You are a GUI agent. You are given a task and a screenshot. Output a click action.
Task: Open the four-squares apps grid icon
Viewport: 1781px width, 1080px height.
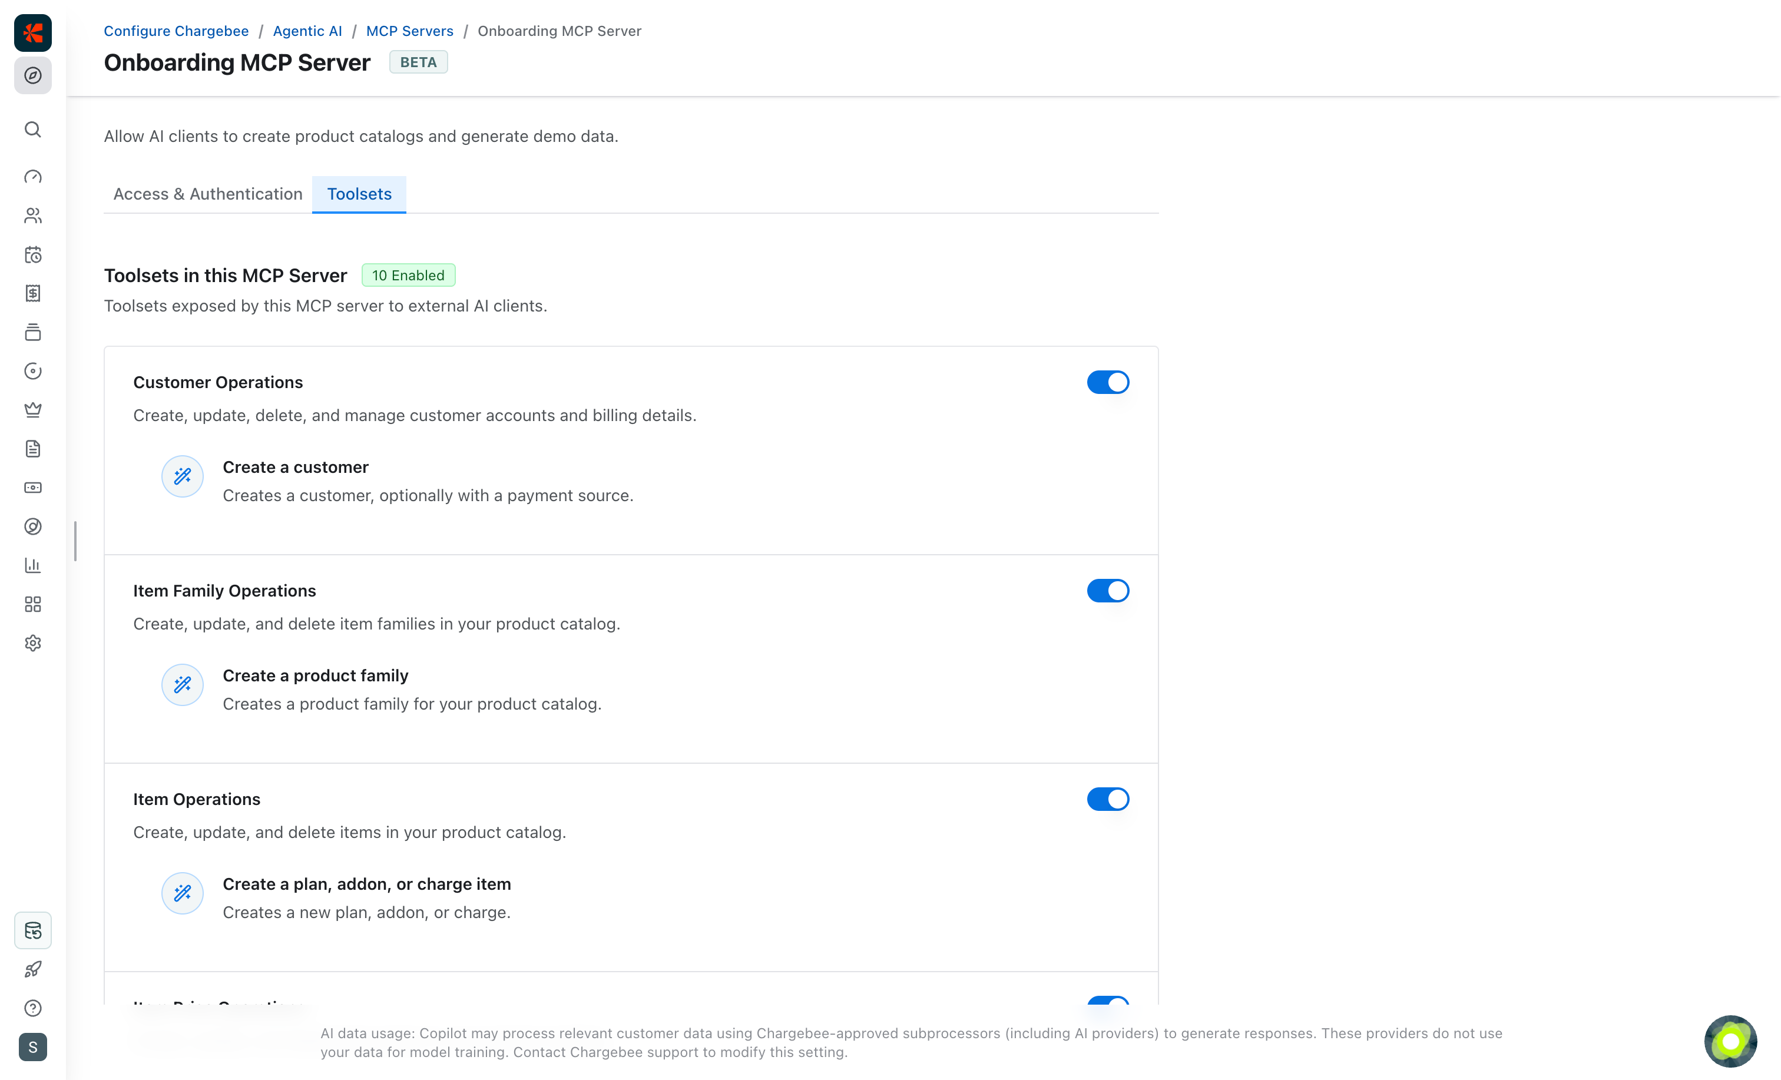coord(32,604)
